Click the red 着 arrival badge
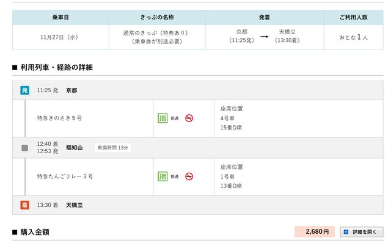Screen dimensions: 391x246 pos(25,205)
